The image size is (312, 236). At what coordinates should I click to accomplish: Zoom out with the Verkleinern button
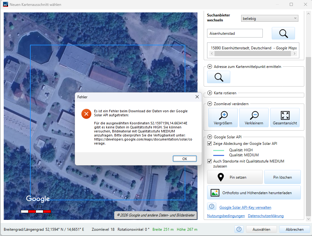[x=254, y=118]
